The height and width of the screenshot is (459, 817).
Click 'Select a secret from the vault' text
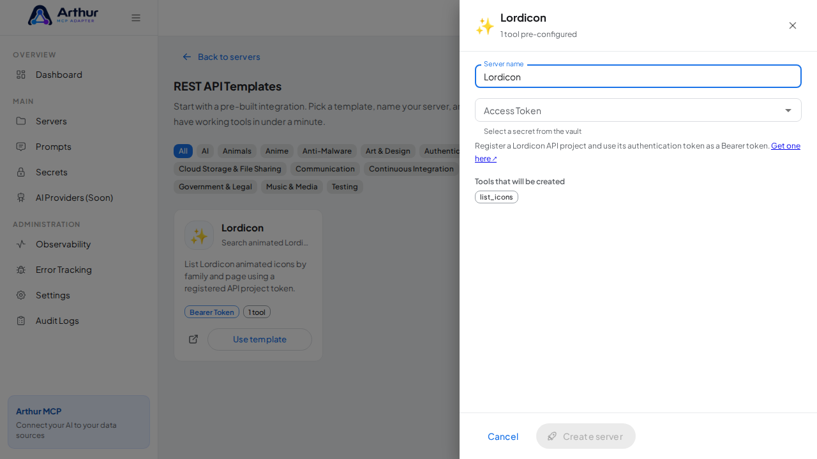click(532, 131)
